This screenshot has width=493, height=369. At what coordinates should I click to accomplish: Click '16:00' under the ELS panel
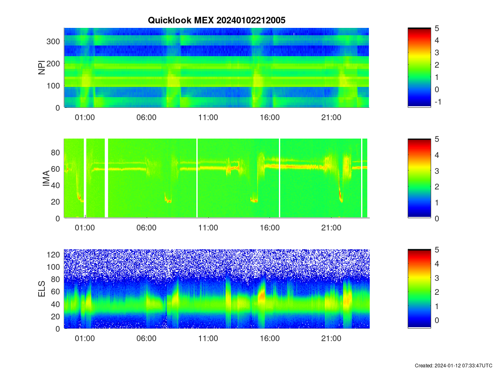[270, 339]
